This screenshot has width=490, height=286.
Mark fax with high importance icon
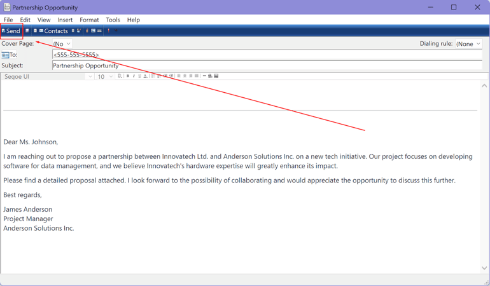(x=108, y=31)
